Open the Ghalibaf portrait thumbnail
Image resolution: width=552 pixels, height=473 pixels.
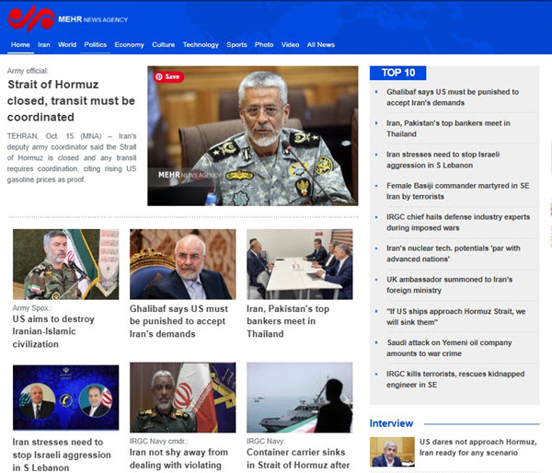183,264
